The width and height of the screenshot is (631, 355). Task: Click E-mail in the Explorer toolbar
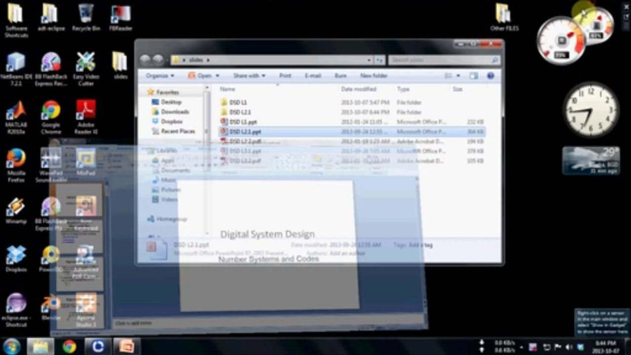[313, 76]
